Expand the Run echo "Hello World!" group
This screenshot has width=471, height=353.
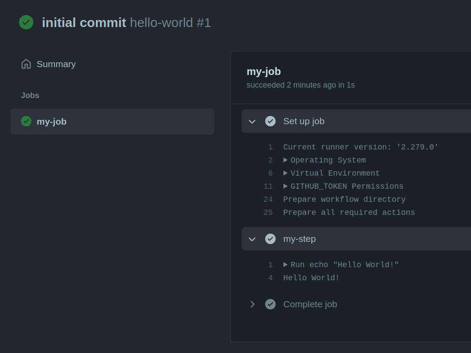[286, 265]
